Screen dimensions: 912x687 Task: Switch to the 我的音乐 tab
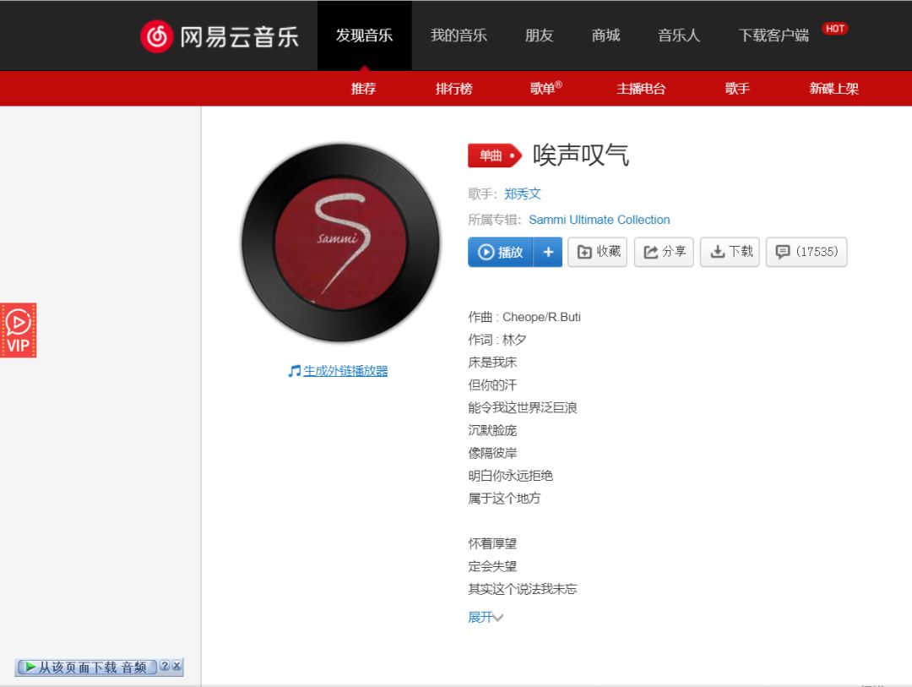coord(459,35)
